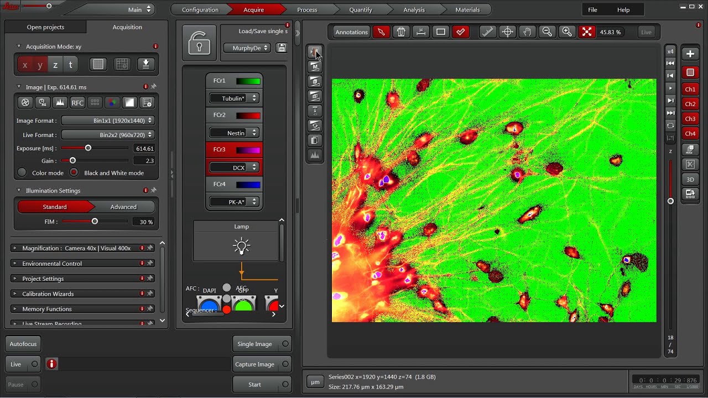The image size is (708, 398).
Task: Toggle the t acquisition dimension
Action: (70, 65)
